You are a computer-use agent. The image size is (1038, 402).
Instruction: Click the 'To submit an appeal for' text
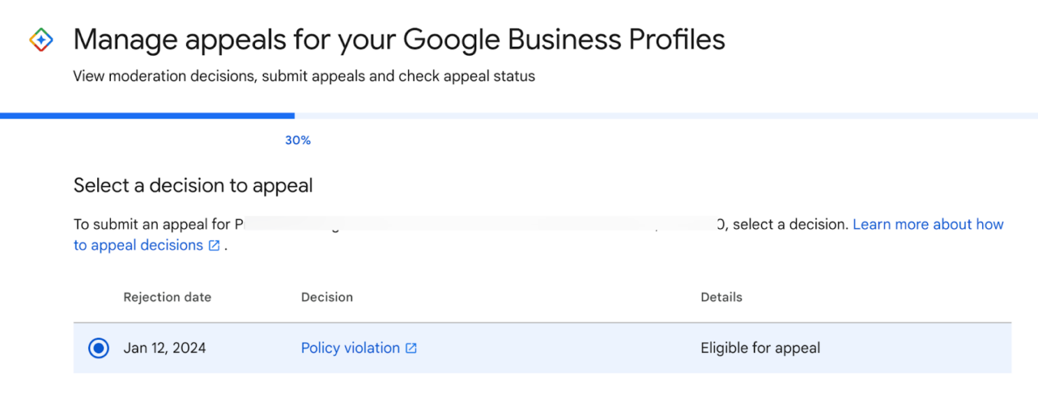coord(152,224)
